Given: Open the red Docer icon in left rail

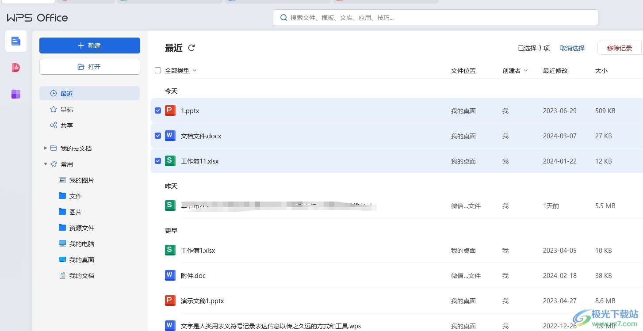Looking at the screenshot, I should (x=16, y=68).
